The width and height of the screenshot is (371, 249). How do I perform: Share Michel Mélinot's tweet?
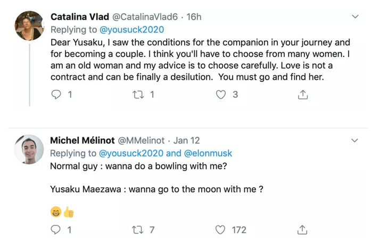302,230
